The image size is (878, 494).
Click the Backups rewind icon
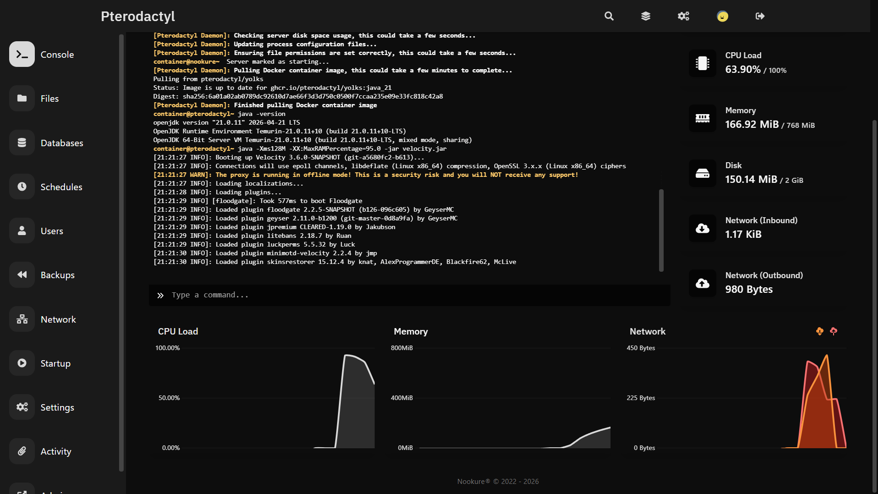coord(22,274)
